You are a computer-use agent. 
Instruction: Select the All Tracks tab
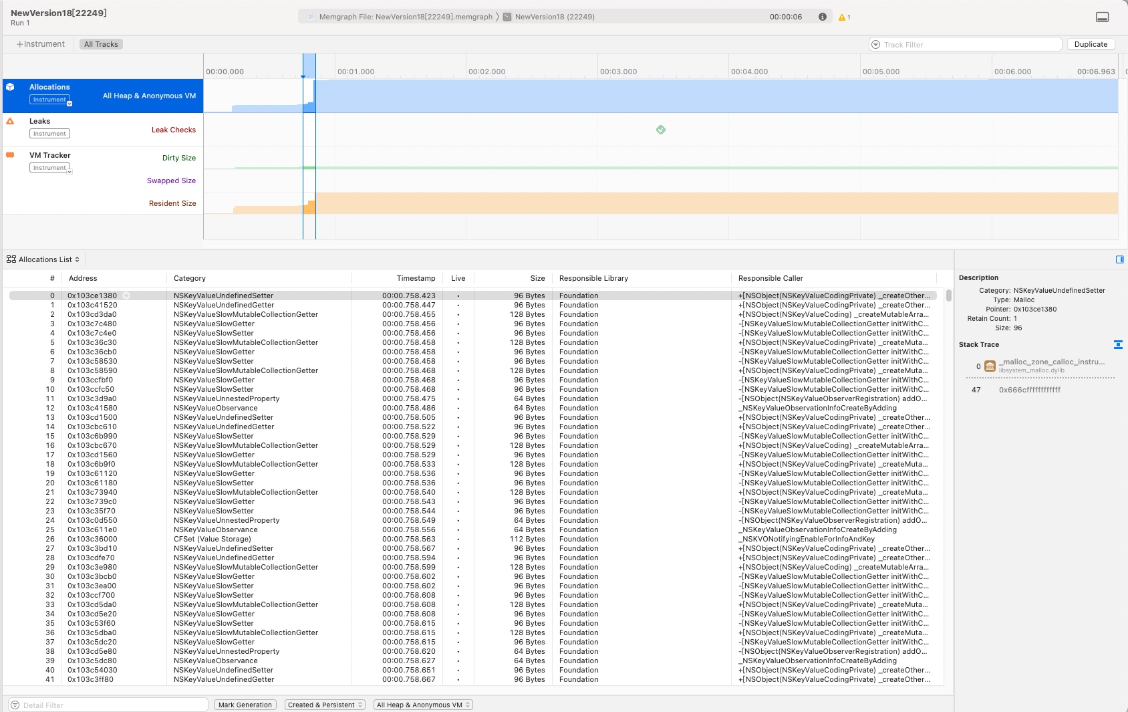(x=101, y=44)
